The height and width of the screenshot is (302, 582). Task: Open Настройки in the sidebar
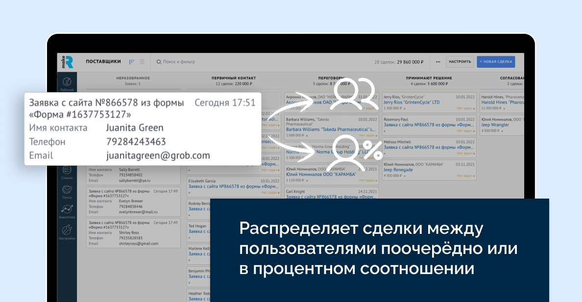tap(67, 232)
